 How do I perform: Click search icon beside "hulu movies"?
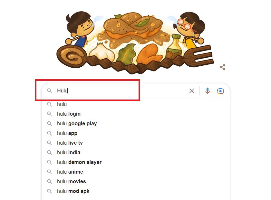[x=50, y=181]
